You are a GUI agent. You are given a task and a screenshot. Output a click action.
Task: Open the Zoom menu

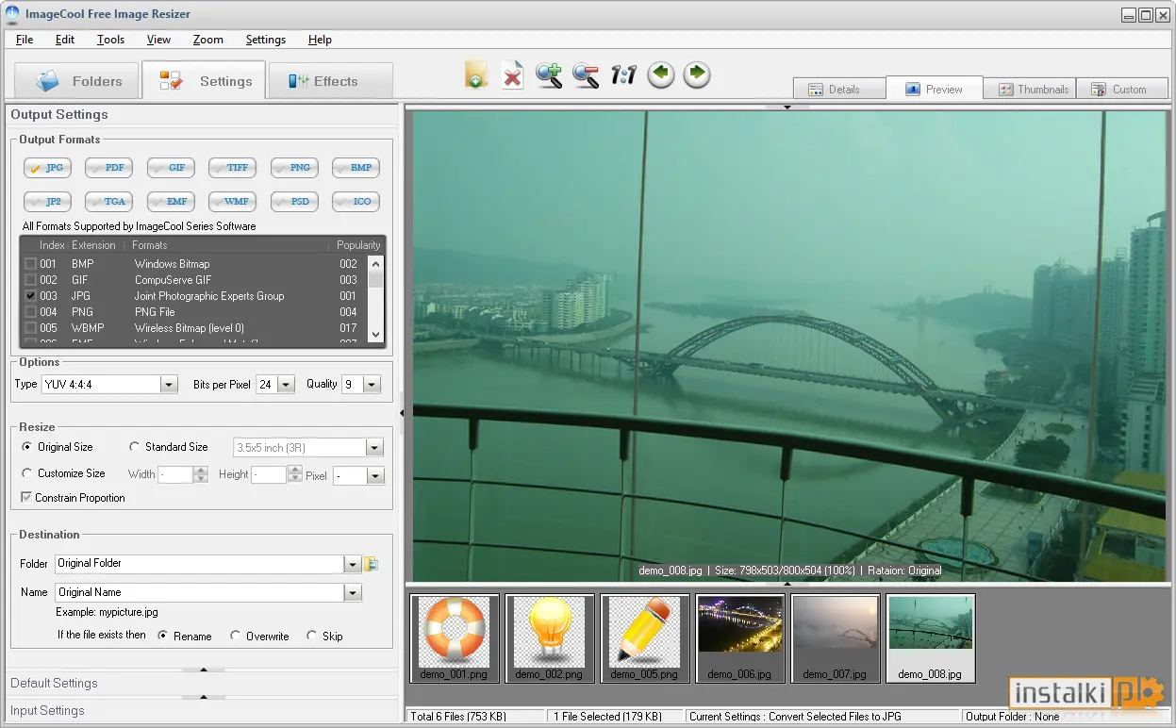point(208,40)
